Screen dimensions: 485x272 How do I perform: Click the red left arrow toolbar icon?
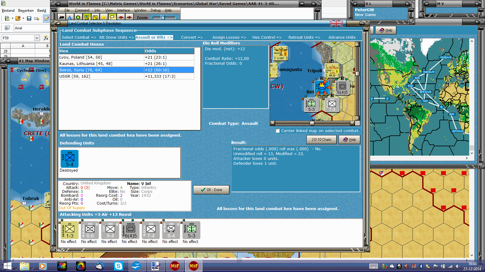(x=121, y=17)
